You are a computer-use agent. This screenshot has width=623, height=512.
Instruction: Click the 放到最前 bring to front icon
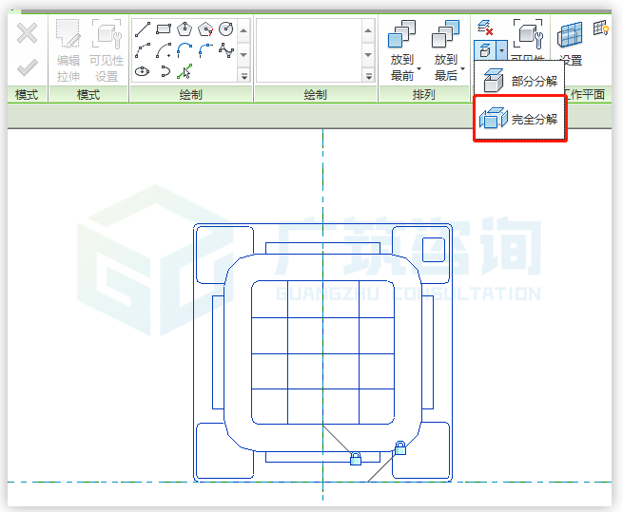coord(401,34)
